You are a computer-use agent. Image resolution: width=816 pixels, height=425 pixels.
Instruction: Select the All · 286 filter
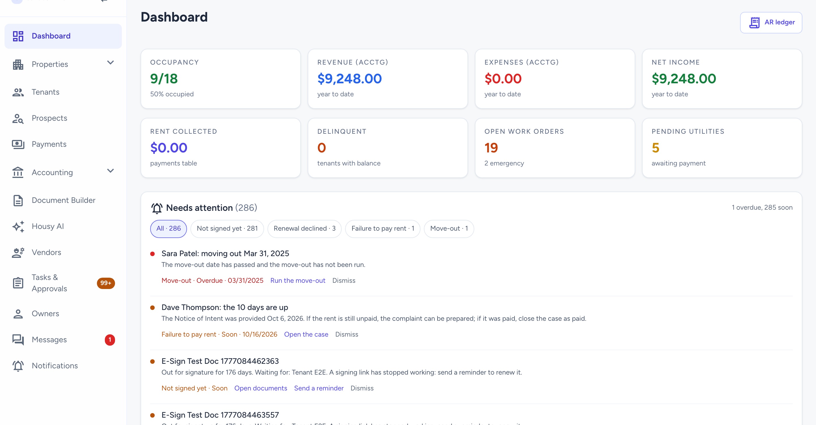tap(169, 229)
